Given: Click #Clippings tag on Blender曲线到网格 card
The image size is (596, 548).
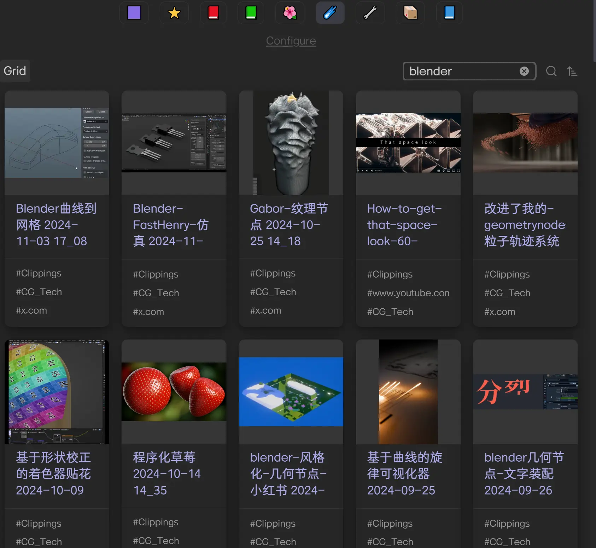Looking at the screenshot, I should point(39,273).
